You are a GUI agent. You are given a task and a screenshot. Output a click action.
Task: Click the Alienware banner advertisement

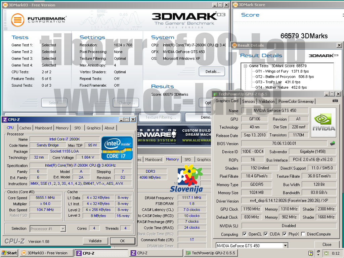(174, 135)
